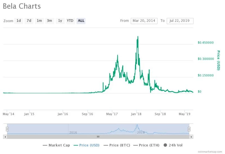Click the scrollbar left arrow

coord(5,137)
